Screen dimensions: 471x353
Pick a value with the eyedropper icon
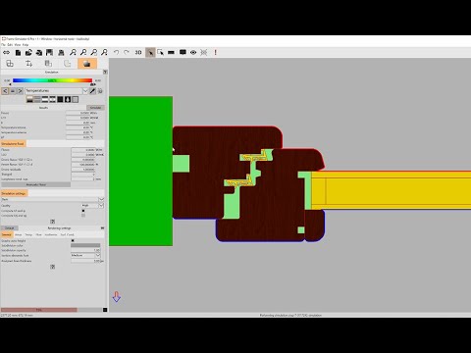click(x=93, y=91)
